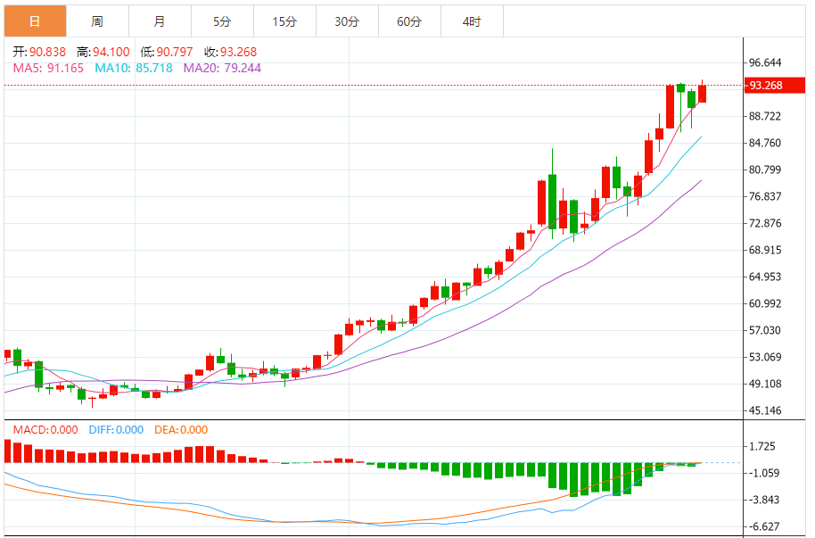Click the rightmost red candlestick
The width and height of the screenshot is (815, 538).
tap(702, 94)
